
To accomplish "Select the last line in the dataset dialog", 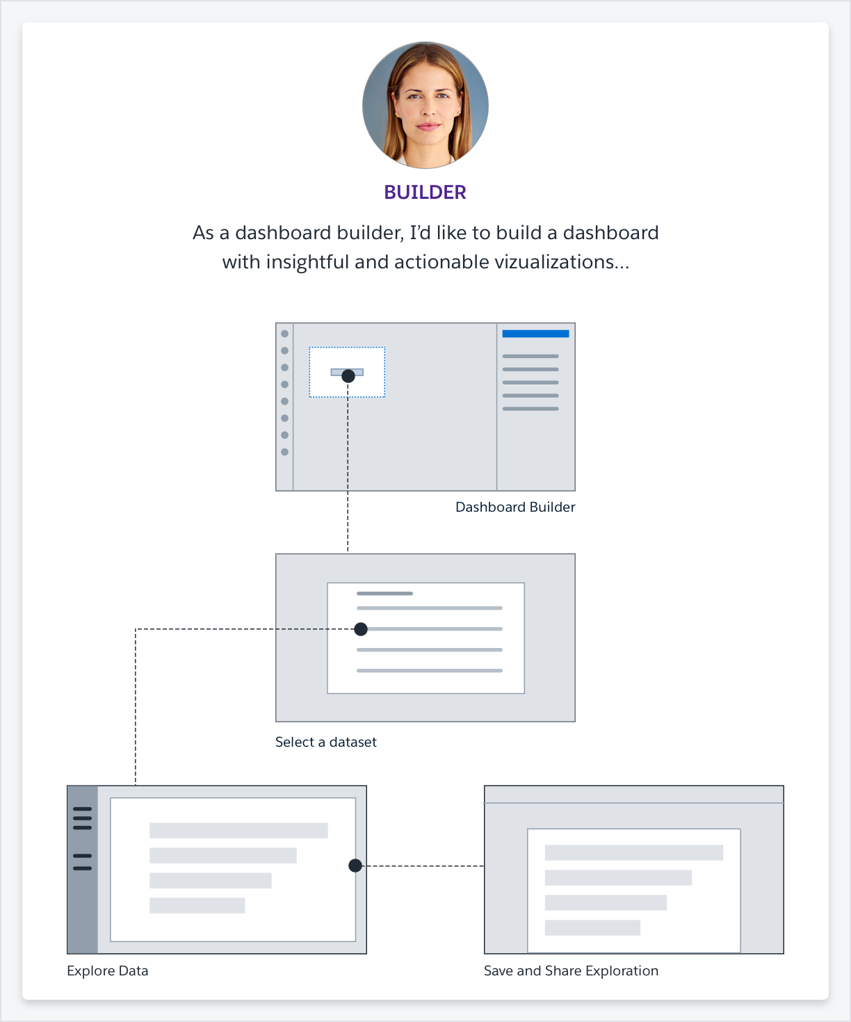I will (x=429, y=671).
